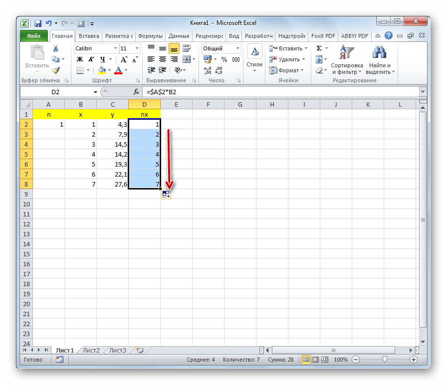The width and height of the screenshot is (447, 385).
Task: Select the Format Painter brush
Action: 56,70
